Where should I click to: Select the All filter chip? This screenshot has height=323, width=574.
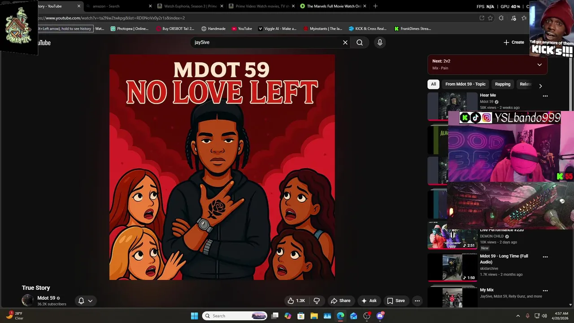(433, 84)
